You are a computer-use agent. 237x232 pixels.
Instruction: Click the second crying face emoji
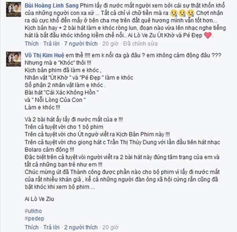click(182, 14)
